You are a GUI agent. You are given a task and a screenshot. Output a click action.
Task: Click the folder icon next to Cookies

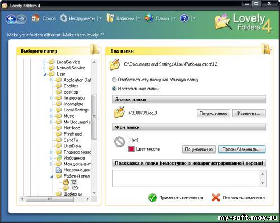59,86
